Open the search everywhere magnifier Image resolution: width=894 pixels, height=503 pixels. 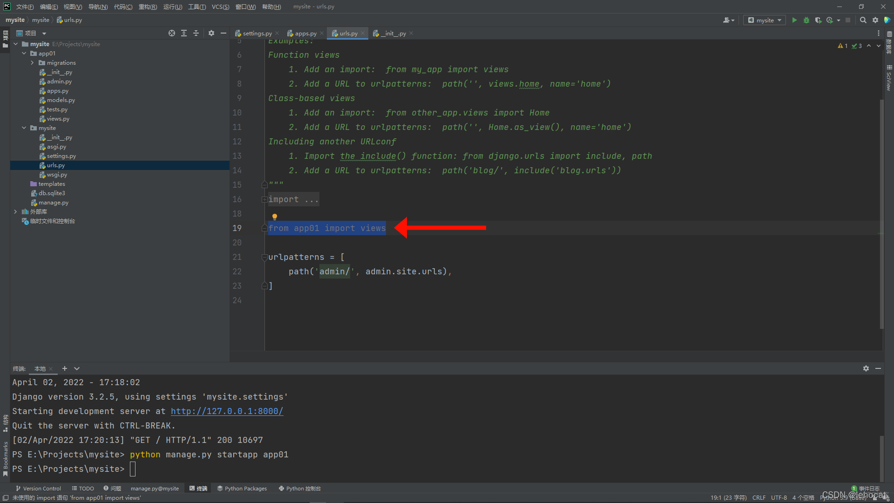[863, 20]
